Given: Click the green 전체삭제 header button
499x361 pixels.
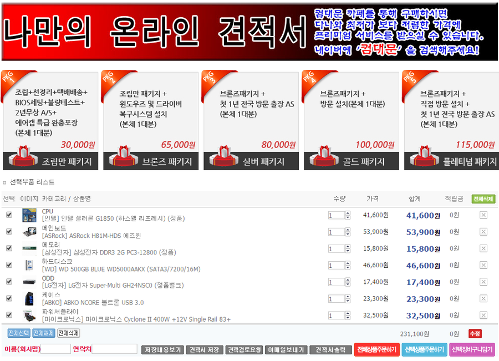Looking at the screenshot, I should coord(483,199).
